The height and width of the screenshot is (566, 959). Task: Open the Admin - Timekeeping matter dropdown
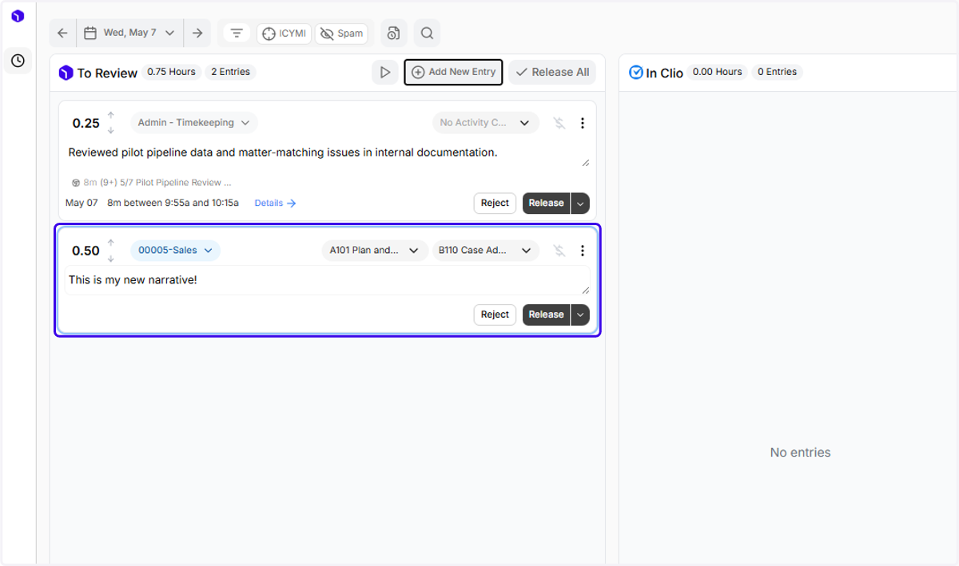193,123
